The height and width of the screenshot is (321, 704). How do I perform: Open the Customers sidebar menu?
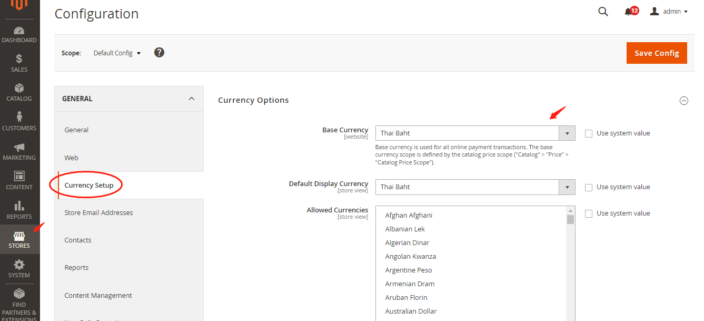pos(19,122)
